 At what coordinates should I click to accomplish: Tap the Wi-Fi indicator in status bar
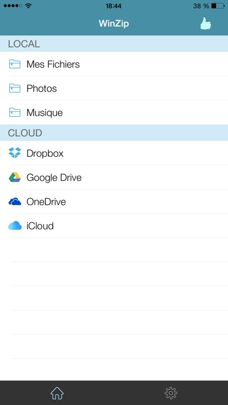coord(28,6)
